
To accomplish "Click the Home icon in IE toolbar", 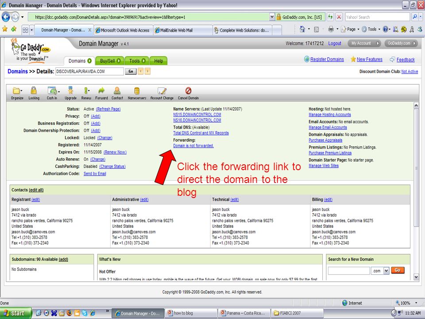I will coord(302,29).
